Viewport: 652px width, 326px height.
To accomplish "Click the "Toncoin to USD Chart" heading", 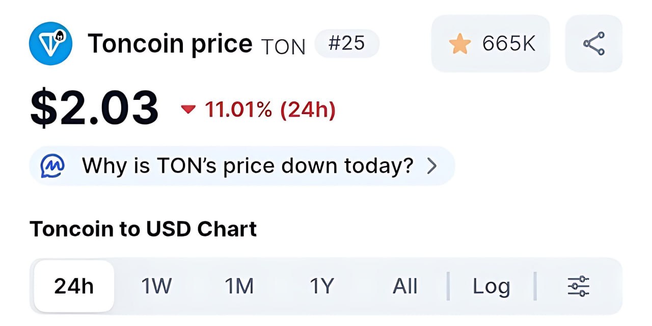I will click(x=143, y=229).
